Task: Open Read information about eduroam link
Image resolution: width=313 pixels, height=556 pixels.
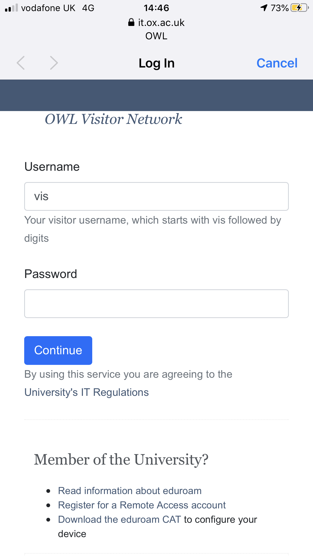Action: pos(130,491)
